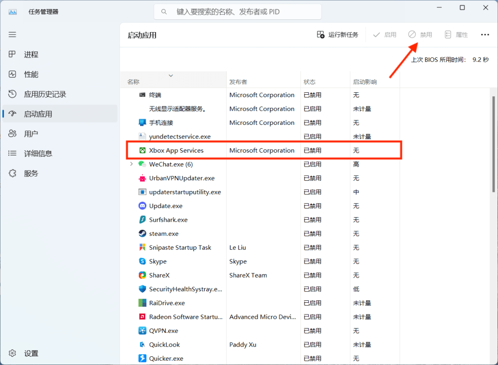498x365 pixels.
Task: Click the QVPN.exe icon
Action: 142,330
